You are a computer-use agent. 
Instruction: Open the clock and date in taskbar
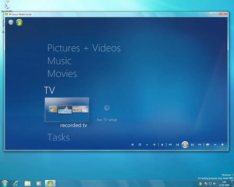click(224, 183)
